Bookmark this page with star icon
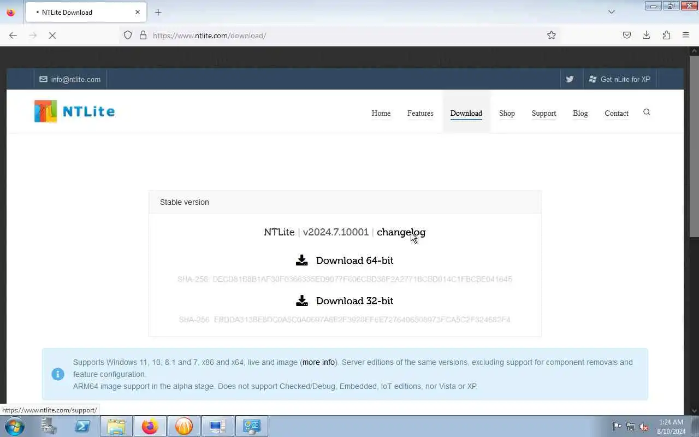The width and height of the screenshot is (699, 437). pos(552,36)
